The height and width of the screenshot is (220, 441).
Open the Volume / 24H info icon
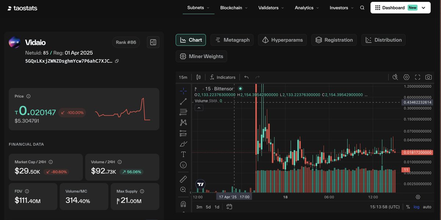pyautogui.click(x=120, y=162)
